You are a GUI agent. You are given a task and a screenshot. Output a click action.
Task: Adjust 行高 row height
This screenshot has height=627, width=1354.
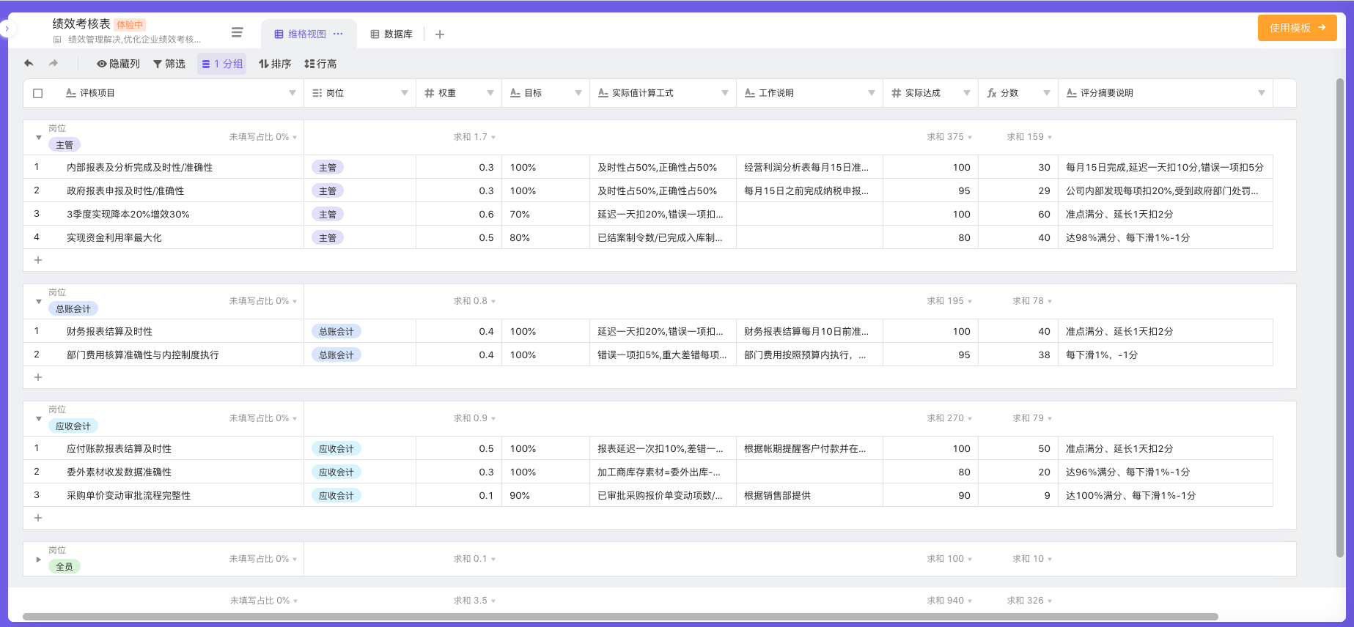click(320, 64)
